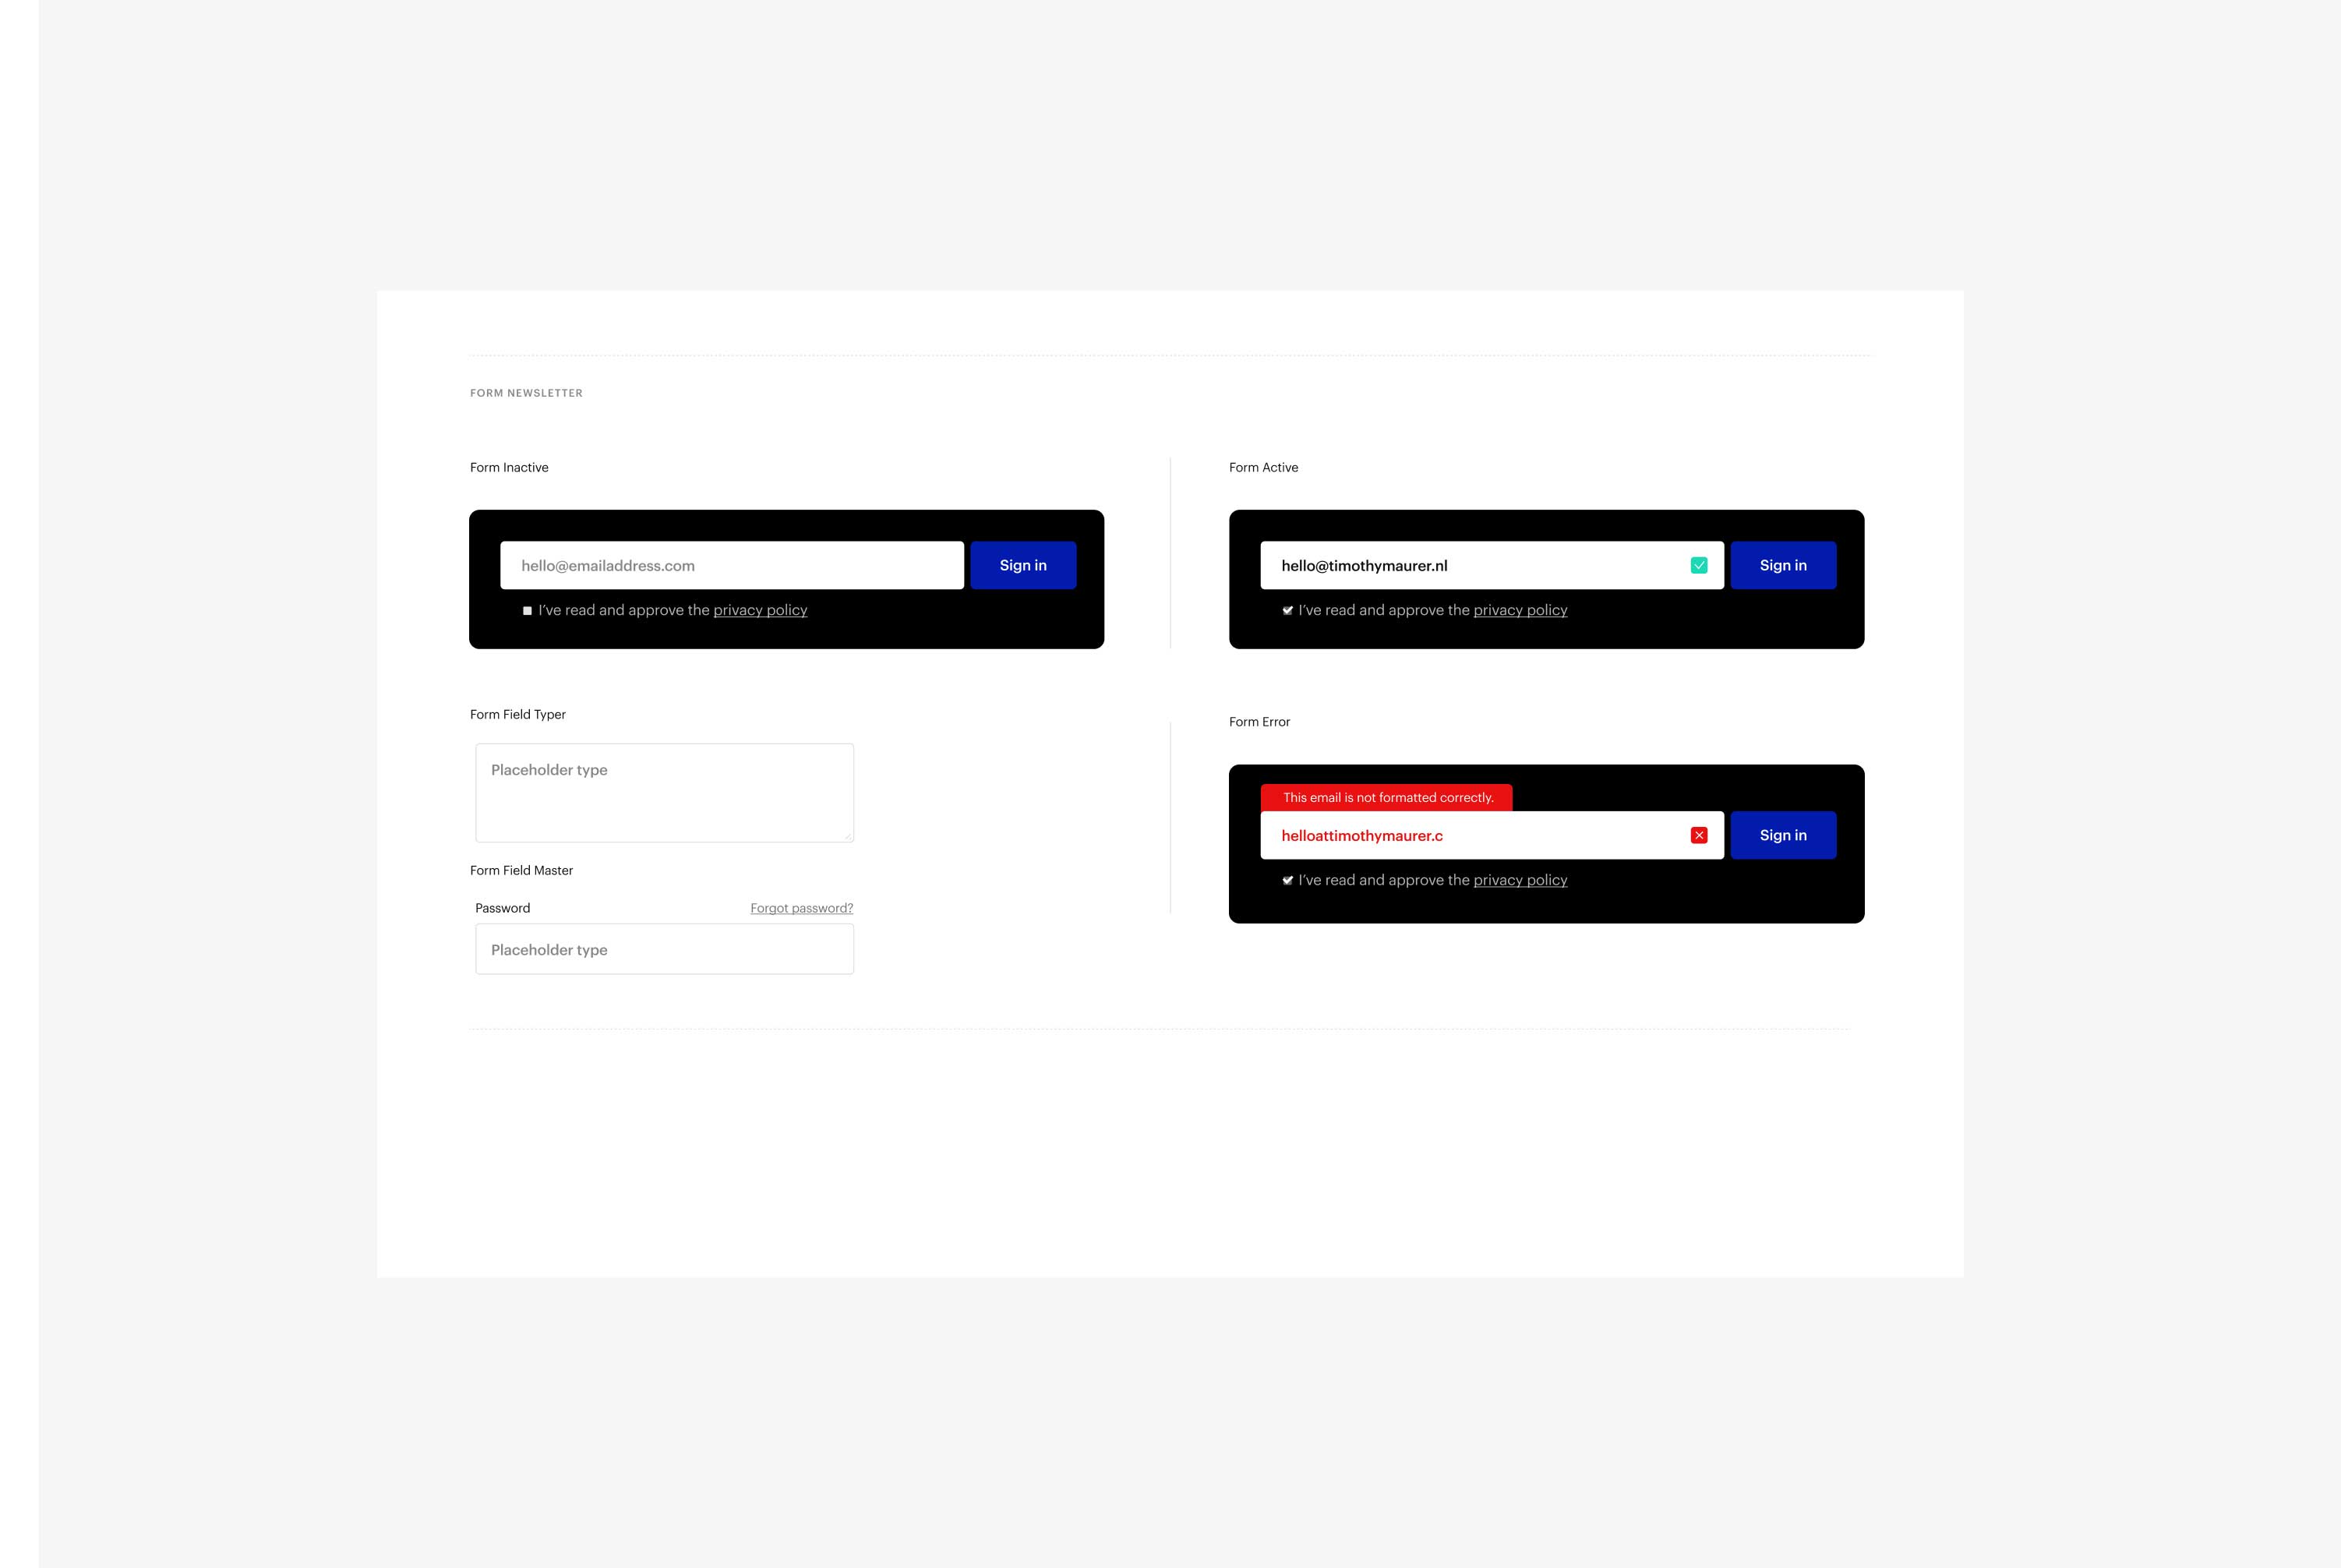Click the checkbox in Form Inactive section
Screen dimensions: 2341x1568
pyautogui.click(x=528, y=609)
